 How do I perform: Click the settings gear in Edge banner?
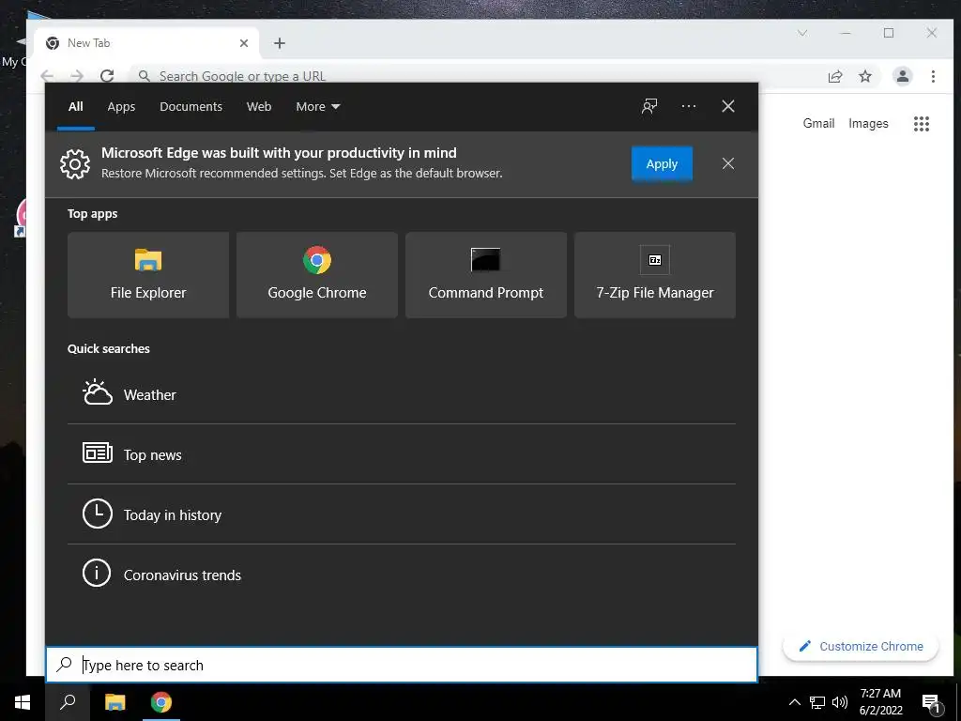click(x=75, y=163)
